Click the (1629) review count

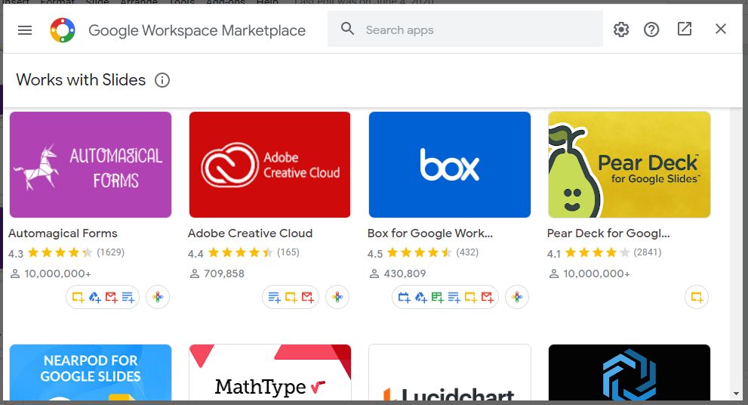tap(111, 252)
